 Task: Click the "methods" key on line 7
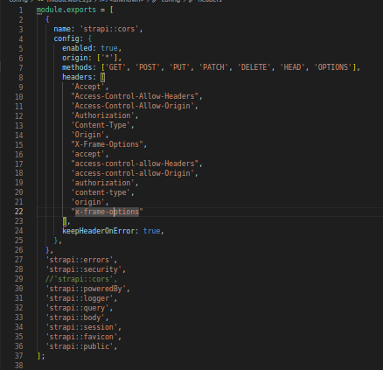[77, 67]
